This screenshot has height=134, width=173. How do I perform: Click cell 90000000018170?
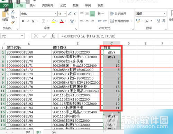(x=29, y=61)
